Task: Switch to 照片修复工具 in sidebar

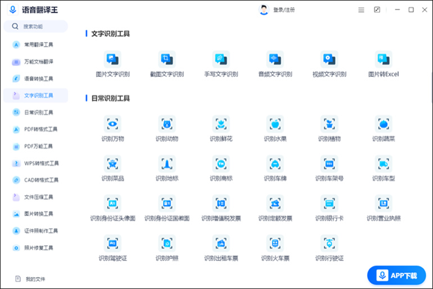Action: point(35,248)
